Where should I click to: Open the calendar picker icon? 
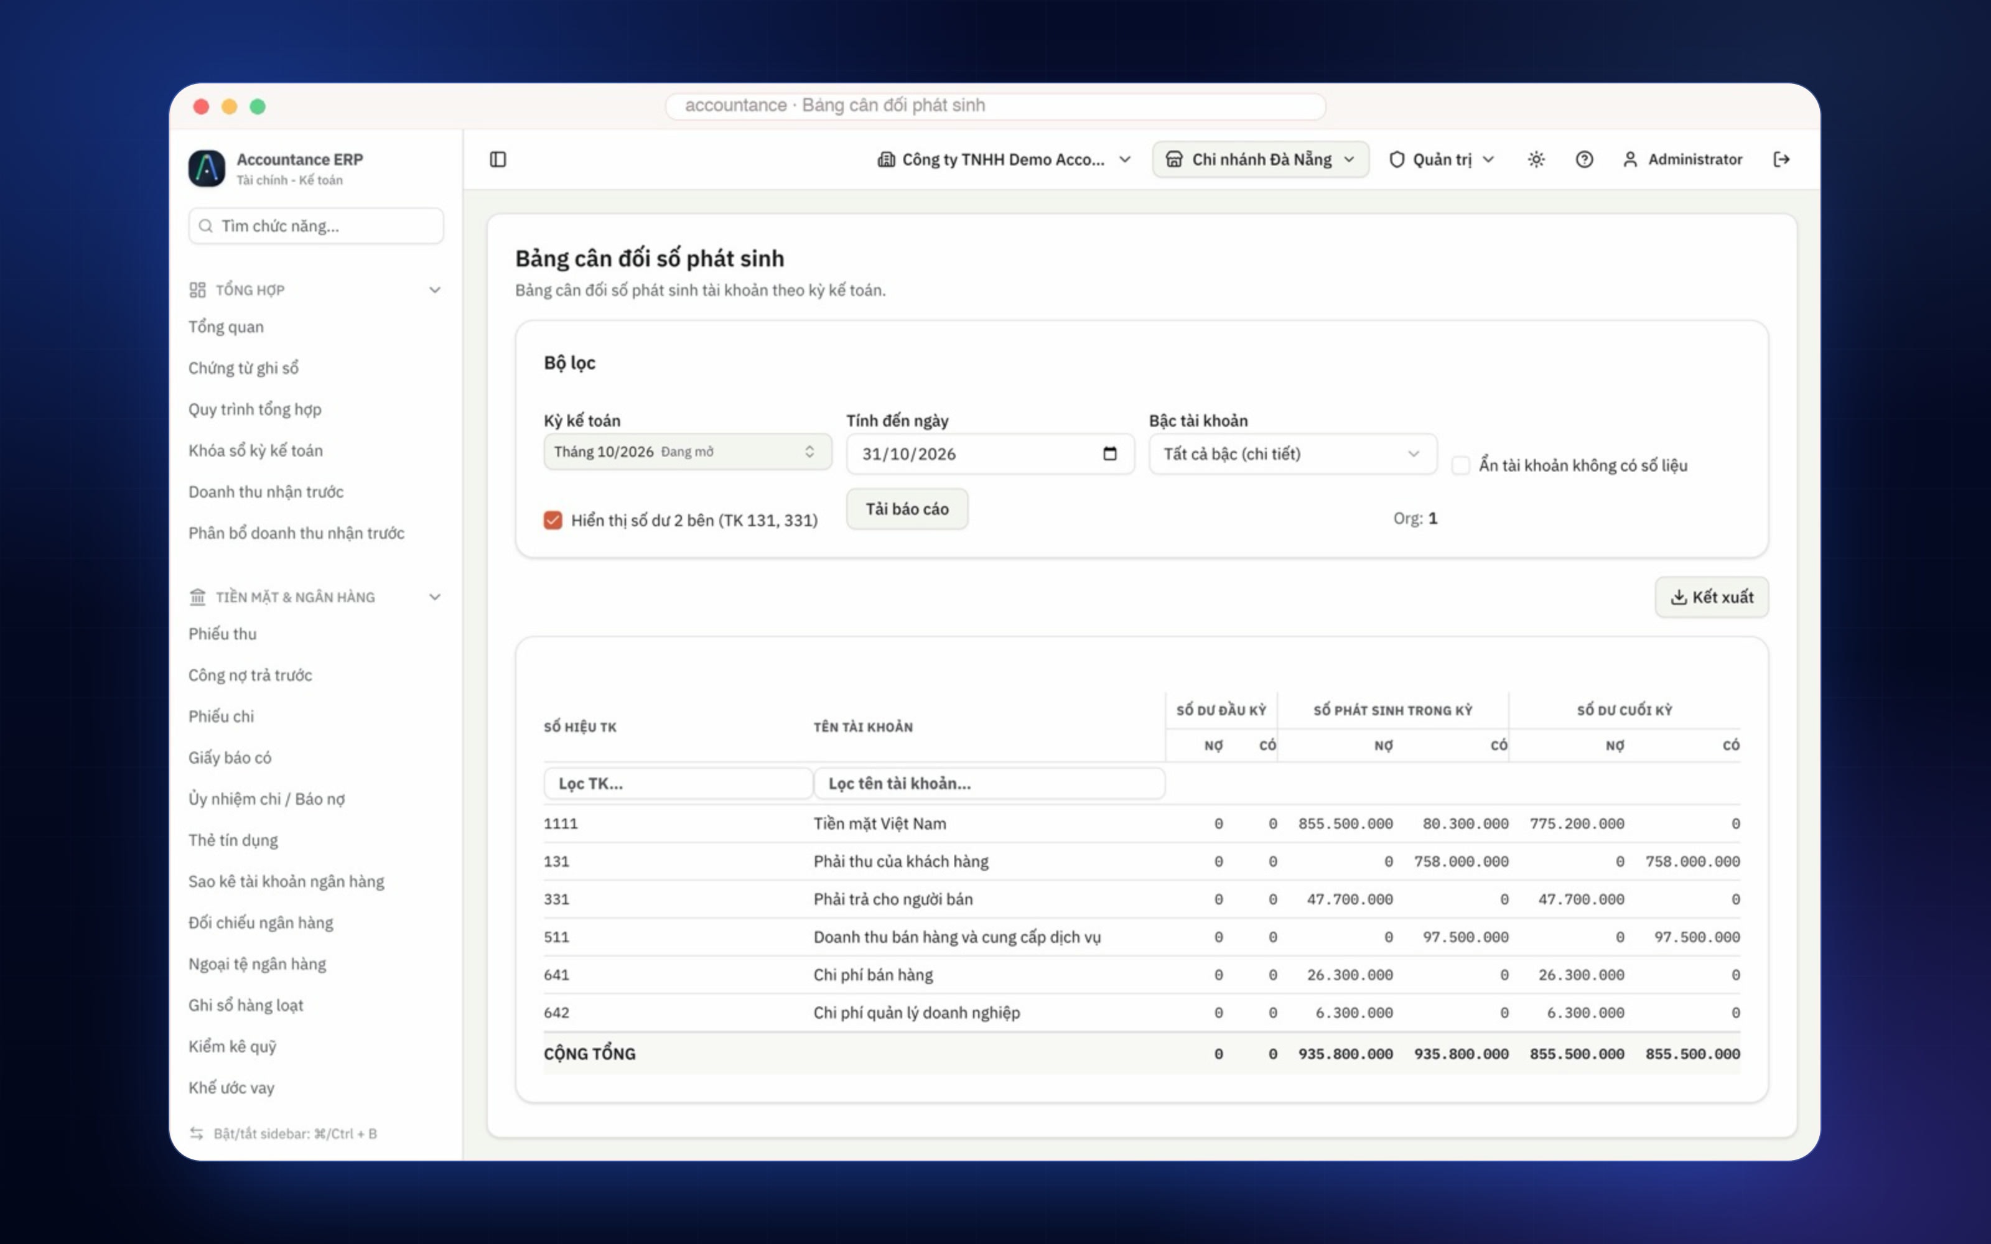[1110, 453]
